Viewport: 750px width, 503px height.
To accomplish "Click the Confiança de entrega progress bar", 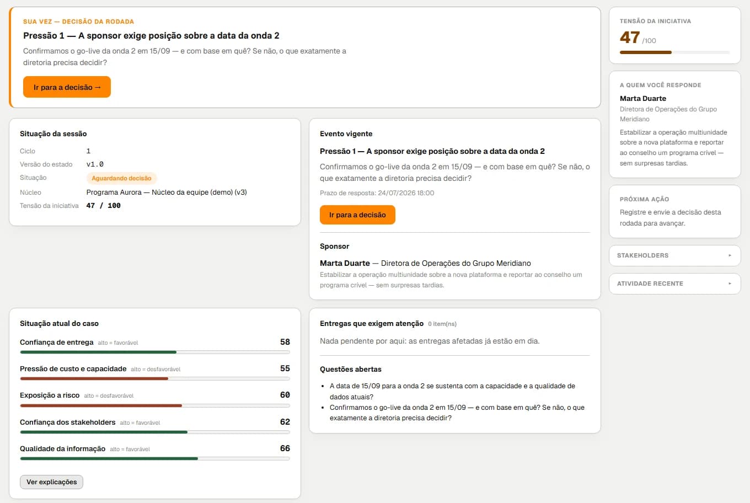I will (155, 352).
